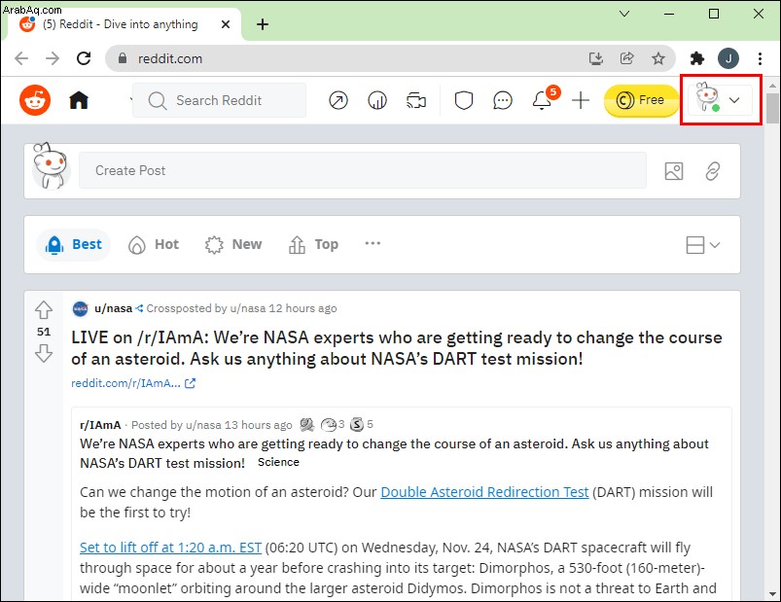
Task: Open the card view layout dropdown
Action: point(702,245)
